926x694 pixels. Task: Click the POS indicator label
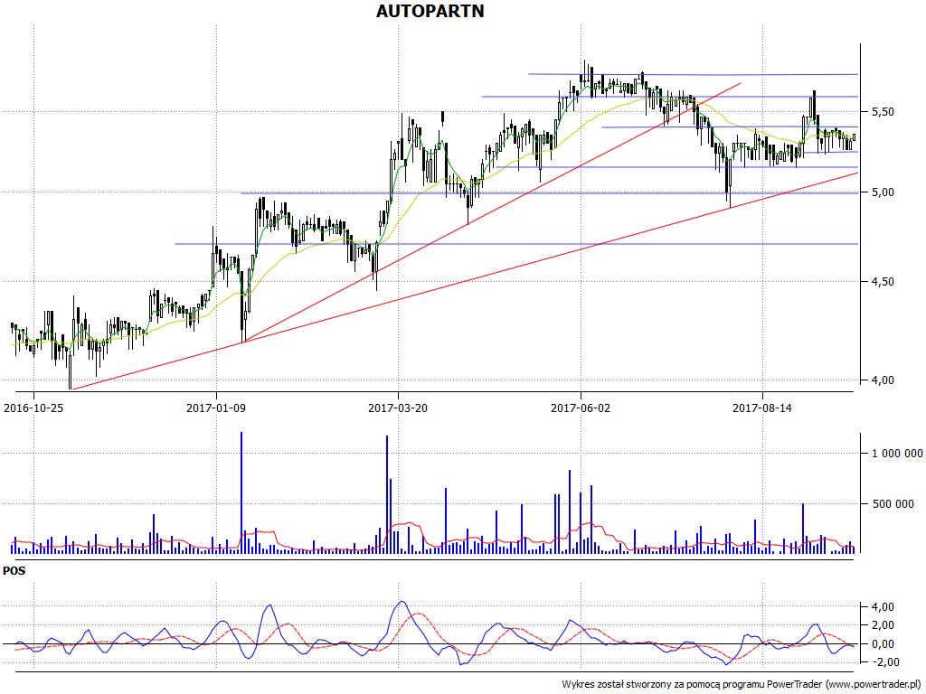(14, 571)
